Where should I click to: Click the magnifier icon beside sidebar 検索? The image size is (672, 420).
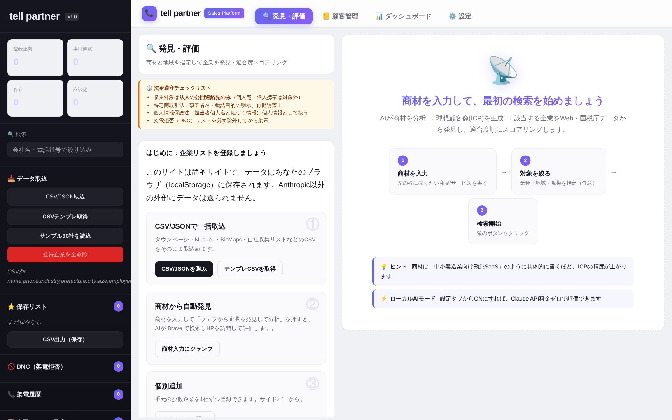(11, 134)
